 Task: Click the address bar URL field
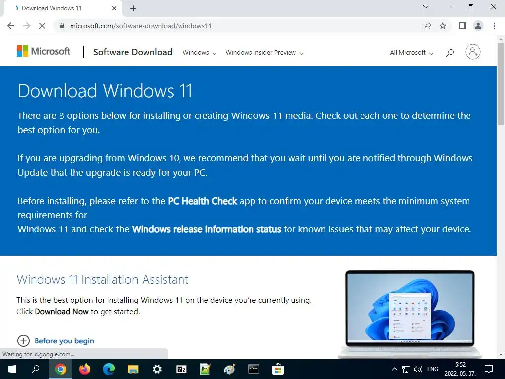click(x=238, y=26)
